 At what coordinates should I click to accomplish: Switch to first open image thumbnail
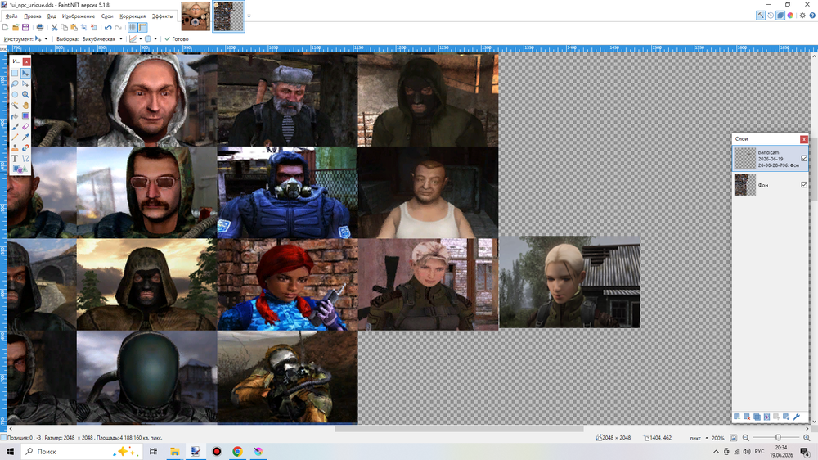click(196, 16)
